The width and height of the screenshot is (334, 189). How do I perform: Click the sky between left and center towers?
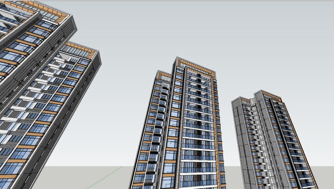127,88
